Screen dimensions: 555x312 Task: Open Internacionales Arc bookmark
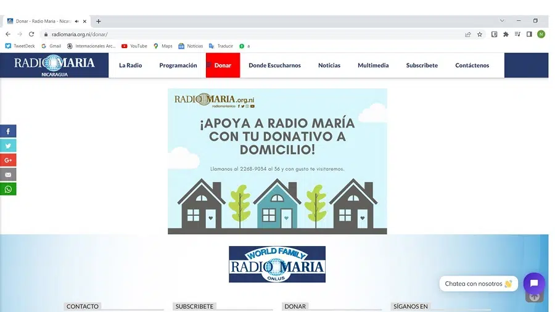click(91, 46)
